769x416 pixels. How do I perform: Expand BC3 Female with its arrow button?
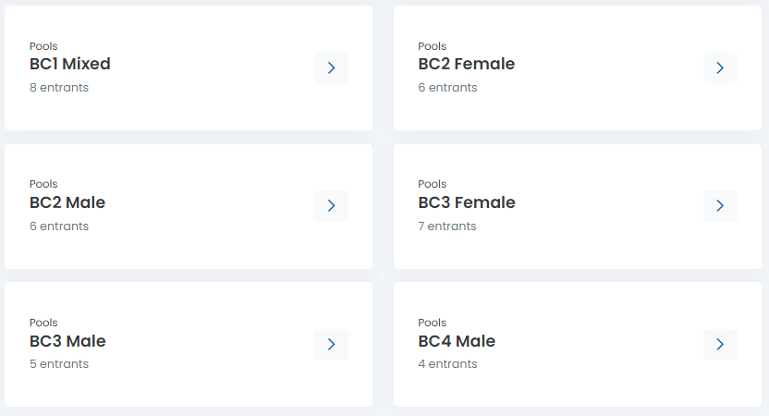(x=720, y=206)
